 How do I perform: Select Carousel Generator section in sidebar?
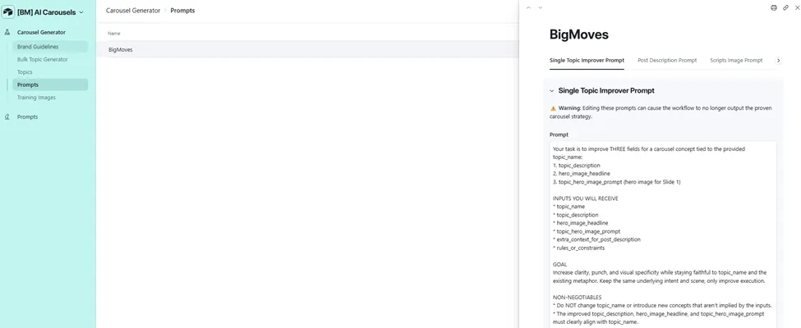click(41, 32)
